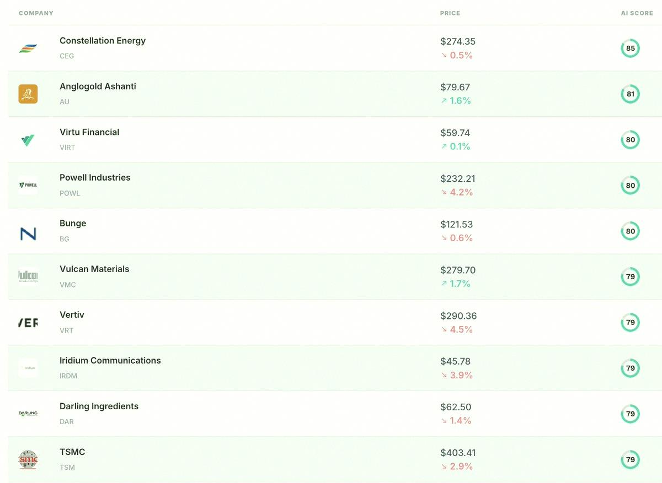
Task: Click the AI score 85 ring for Constellation Energy
Action: [631, 48]
